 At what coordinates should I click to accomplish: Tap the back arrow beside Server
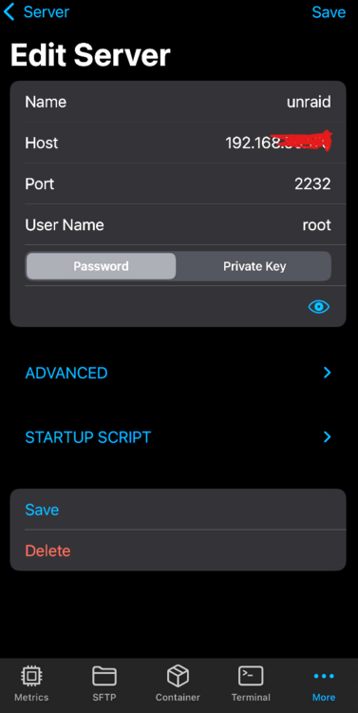coord(9,11)
